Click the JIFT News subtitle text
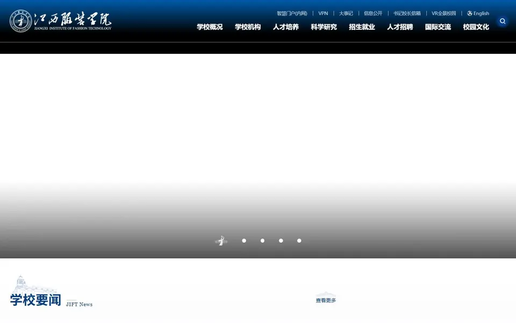 pos(79,304)
